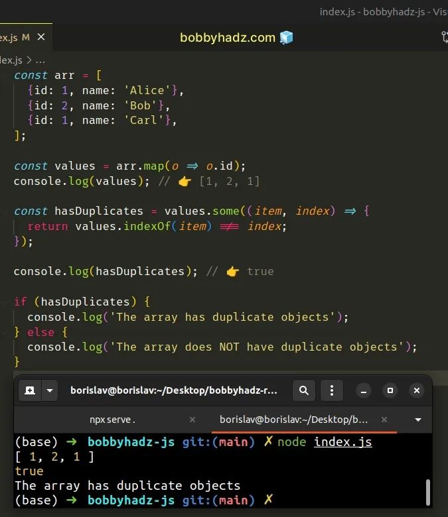This screenshot has height=517, width=448.
Task: Collapse the fold arrow on hasDuplicates line
Action: coord(4,211)
